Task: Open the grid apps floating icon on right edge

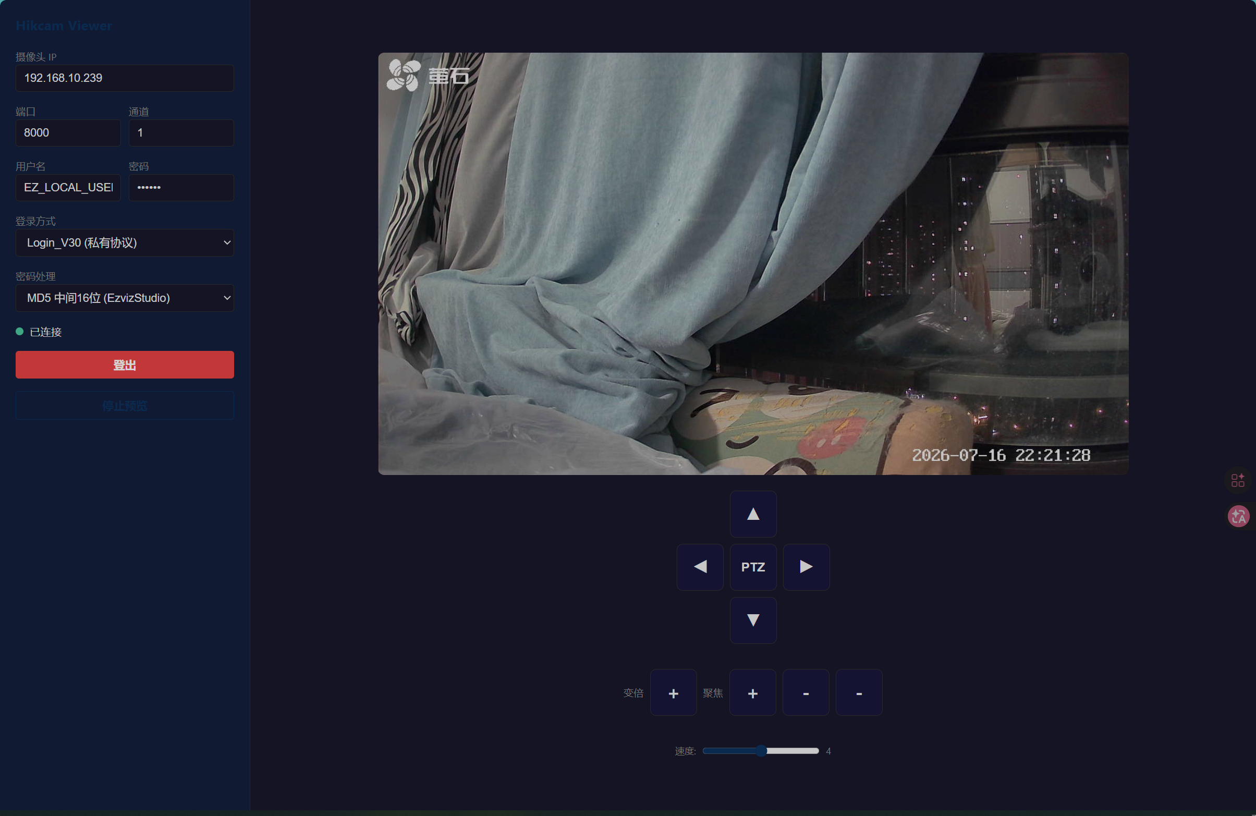Action: coord(1238,480)
